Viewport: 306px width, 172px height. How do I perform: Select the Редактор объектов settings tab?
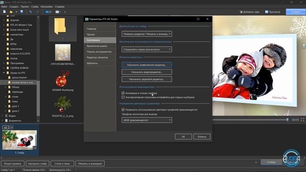[x=100, y=57]
